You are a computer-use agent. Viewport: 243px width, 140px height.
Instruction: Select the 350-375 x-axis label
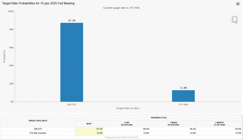click(x=72, y=104)
